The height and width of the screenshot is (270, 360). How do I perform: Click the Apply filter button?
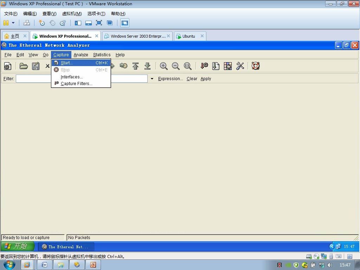[x=206, y=79]
